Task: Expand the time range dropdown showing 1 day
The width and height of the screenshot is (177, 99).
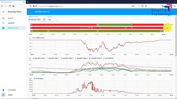Action: (x=53, y=20)
